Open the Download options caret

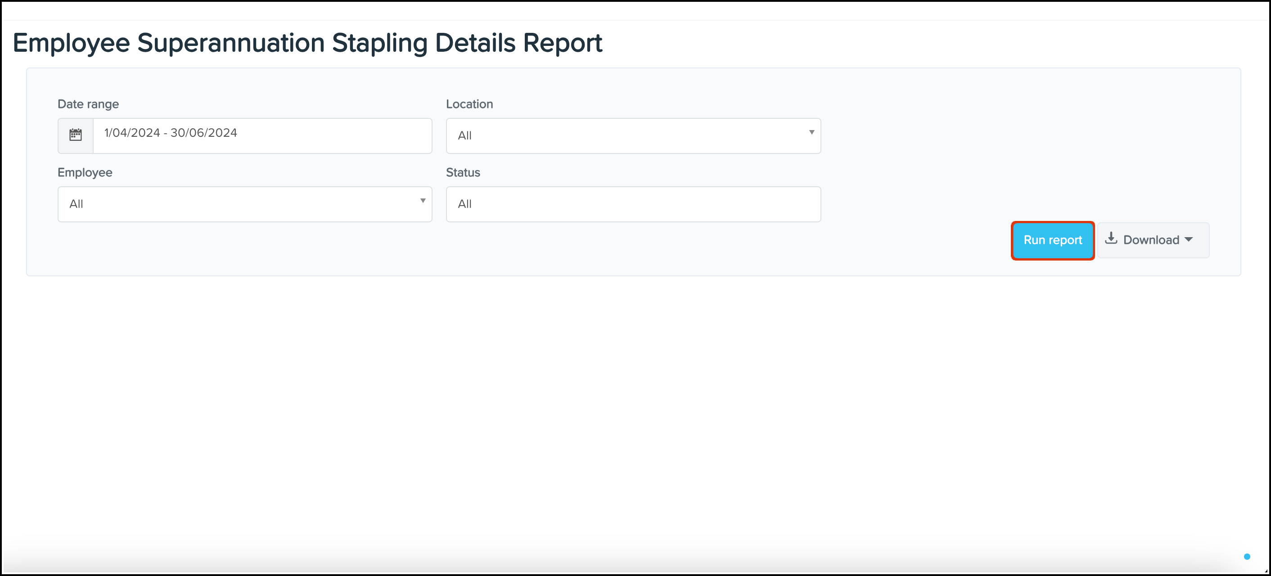[1189, 240]
